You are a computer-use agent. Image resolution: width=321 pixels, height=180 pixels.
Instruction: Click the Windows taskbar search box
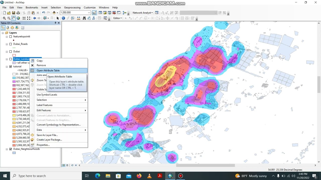pos(46,176)
